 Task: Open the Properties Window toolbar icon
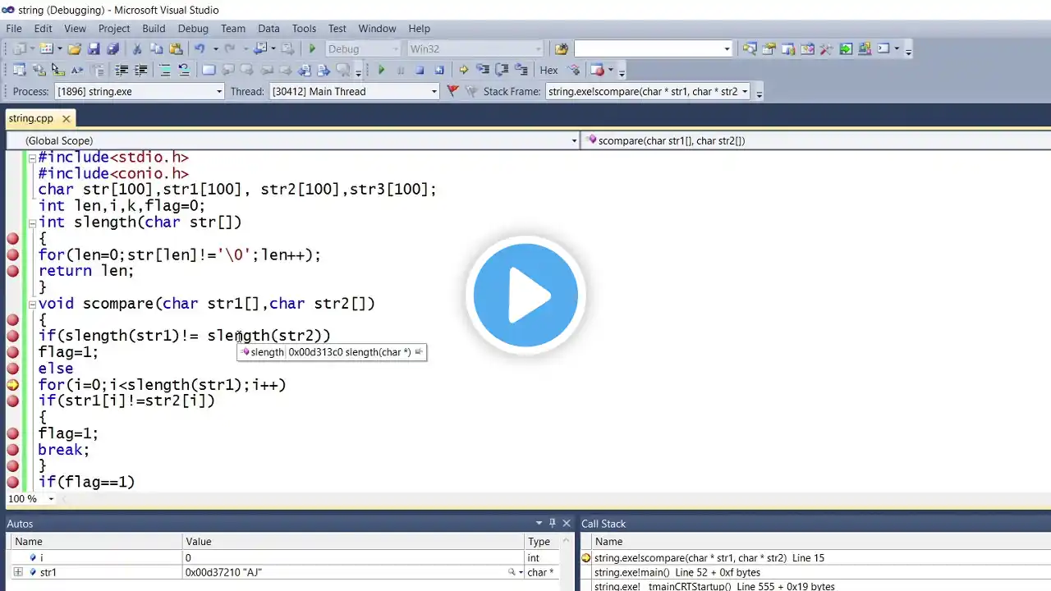[769, 49]
